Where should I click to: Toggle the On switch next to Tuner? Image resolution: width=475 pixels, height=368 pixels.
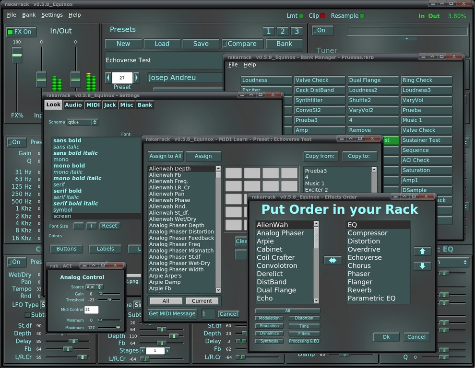(x=322, y=30)
